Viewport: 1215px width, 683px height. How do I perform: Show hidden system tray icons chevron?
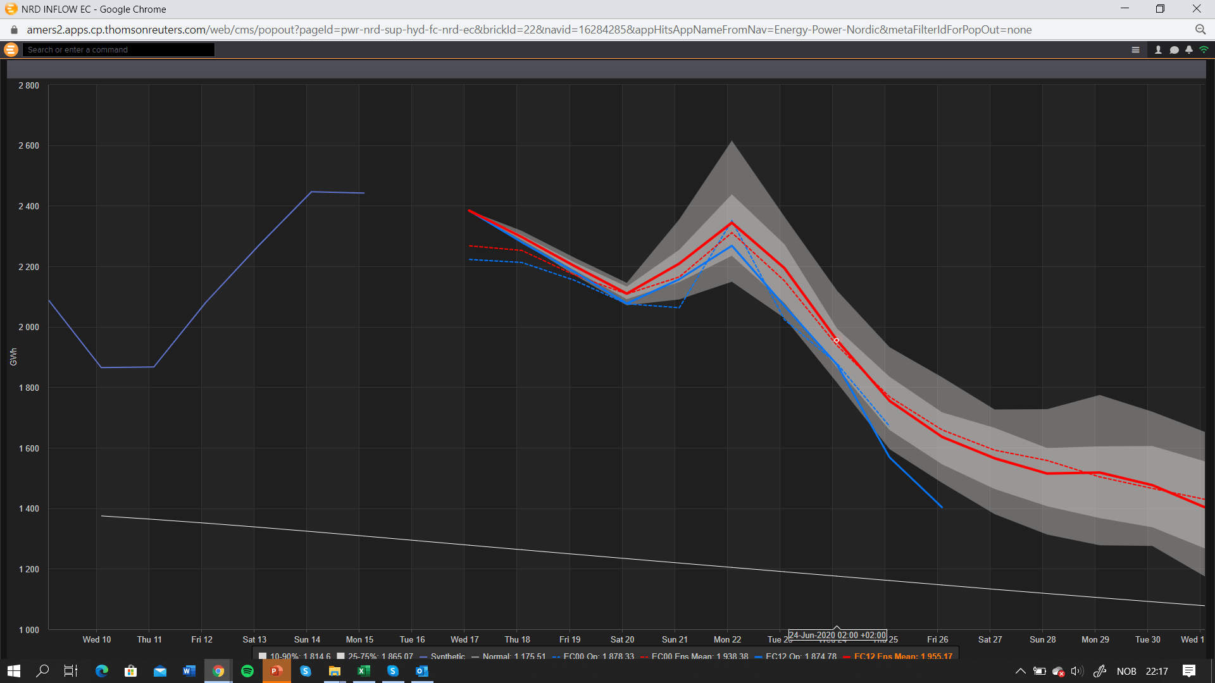pos(1020,671)
